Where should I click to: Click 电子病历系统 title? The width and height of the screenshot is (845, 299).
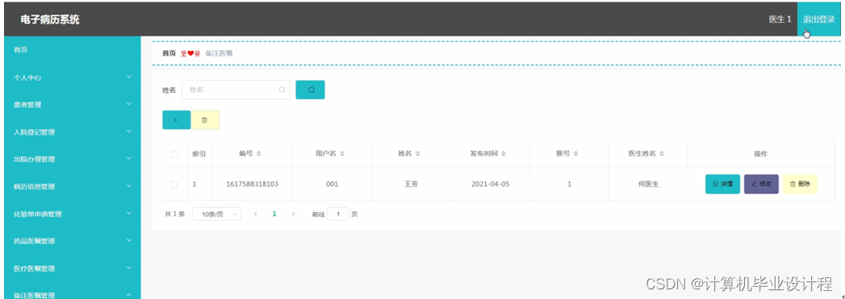(x=50, y=19)
